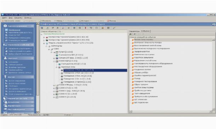Click the Верификация section icon
The width and height of the screenshot is (216, 129).
tap(5, 106)
